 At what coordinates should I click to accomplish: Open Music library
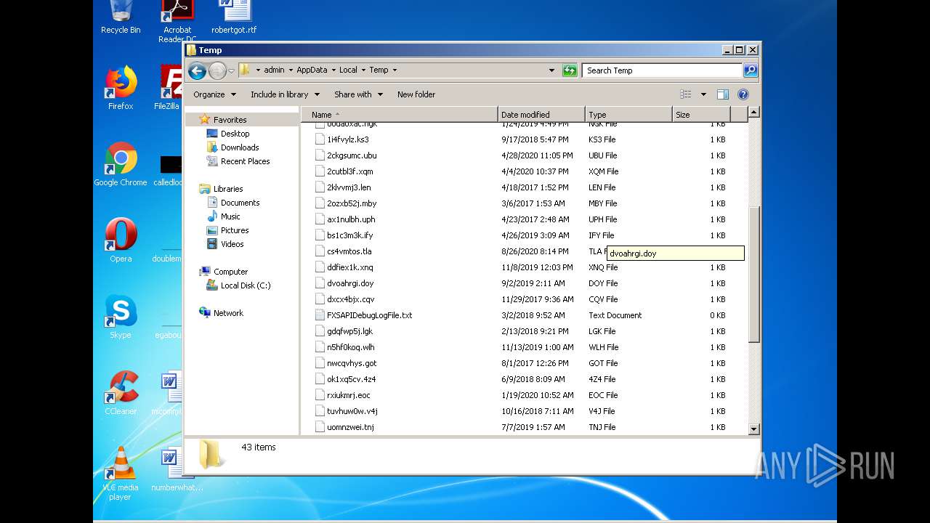click(230, 216)
